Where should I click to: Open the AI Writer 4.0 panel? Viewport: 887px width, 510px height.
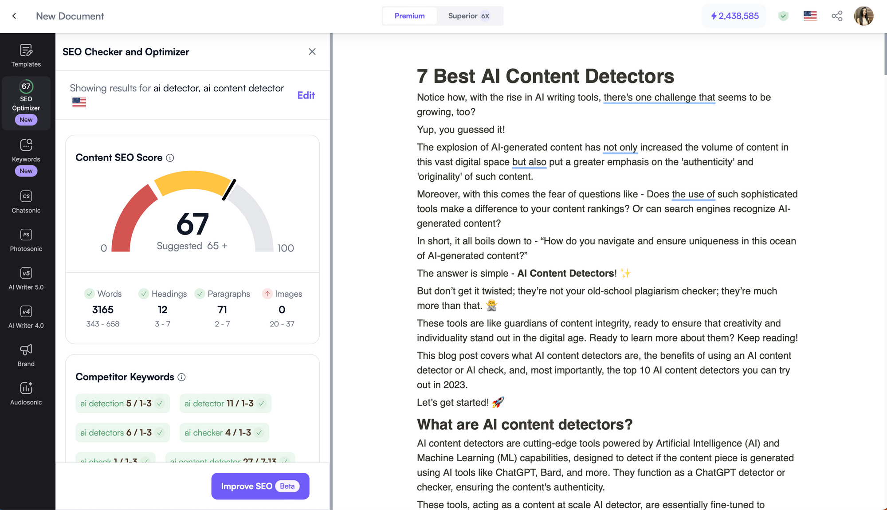coord(26,317)
